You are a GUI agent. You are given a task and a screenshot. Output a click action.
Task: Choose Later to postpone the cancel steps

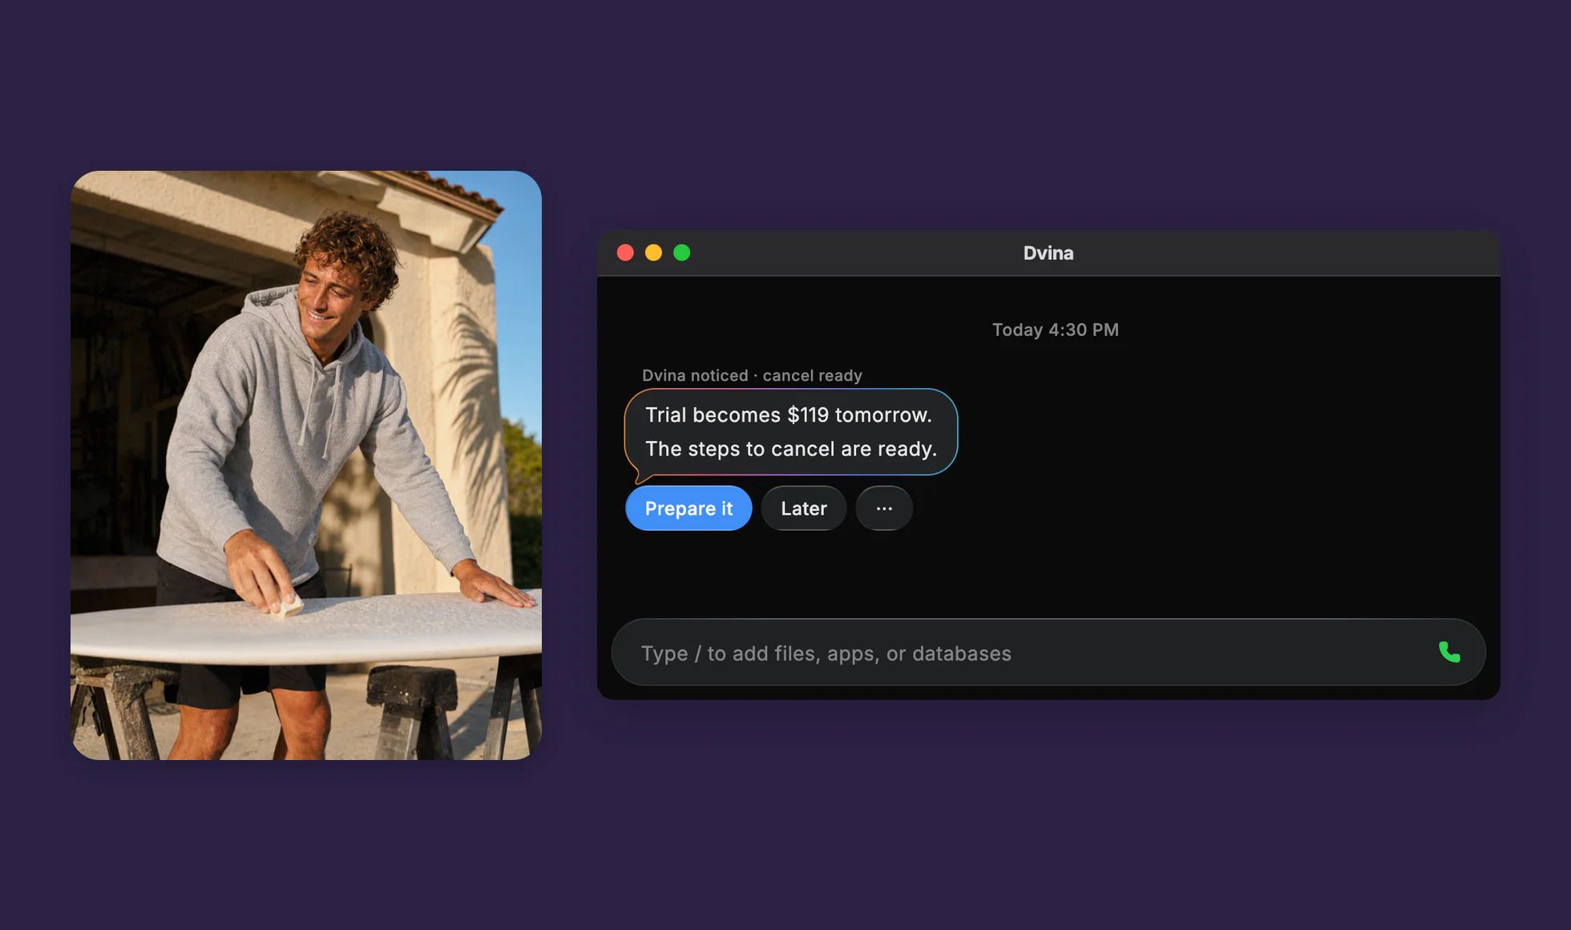(803, 508)
